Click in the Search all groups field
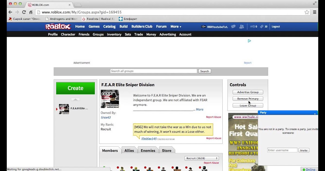 point(154,71)
